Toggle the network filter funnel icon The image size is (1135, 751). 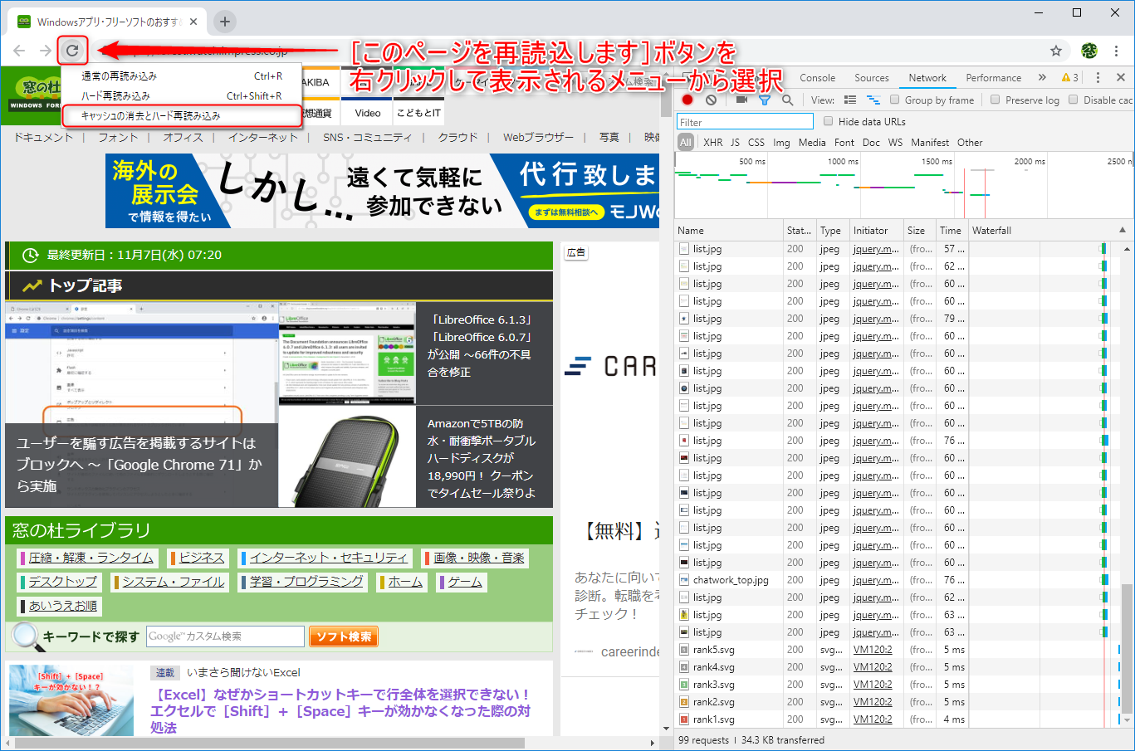[765, 100]
